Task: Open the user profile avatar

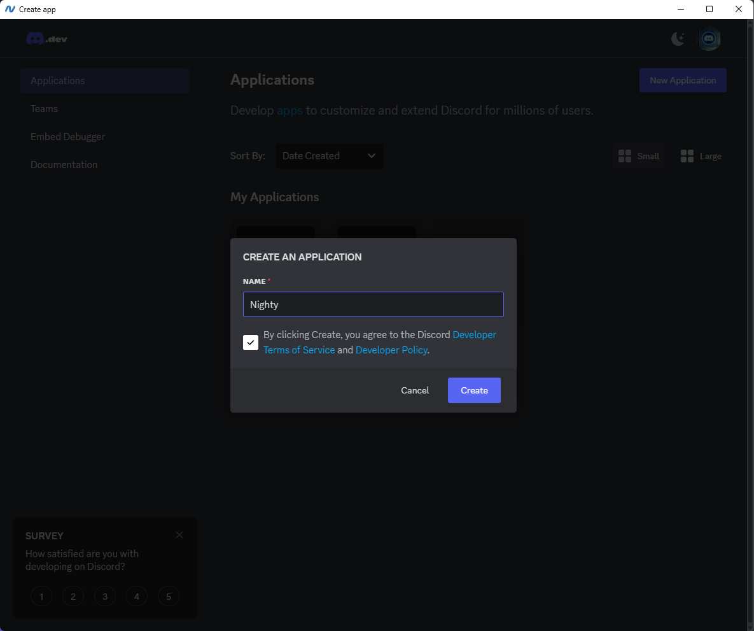Action: point(709,39)
